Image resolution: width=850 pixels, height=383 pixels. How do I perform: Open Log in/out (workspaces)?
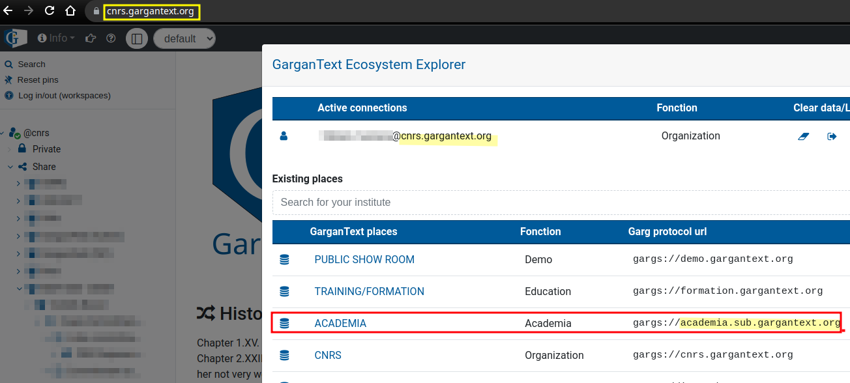coord(65,96)
